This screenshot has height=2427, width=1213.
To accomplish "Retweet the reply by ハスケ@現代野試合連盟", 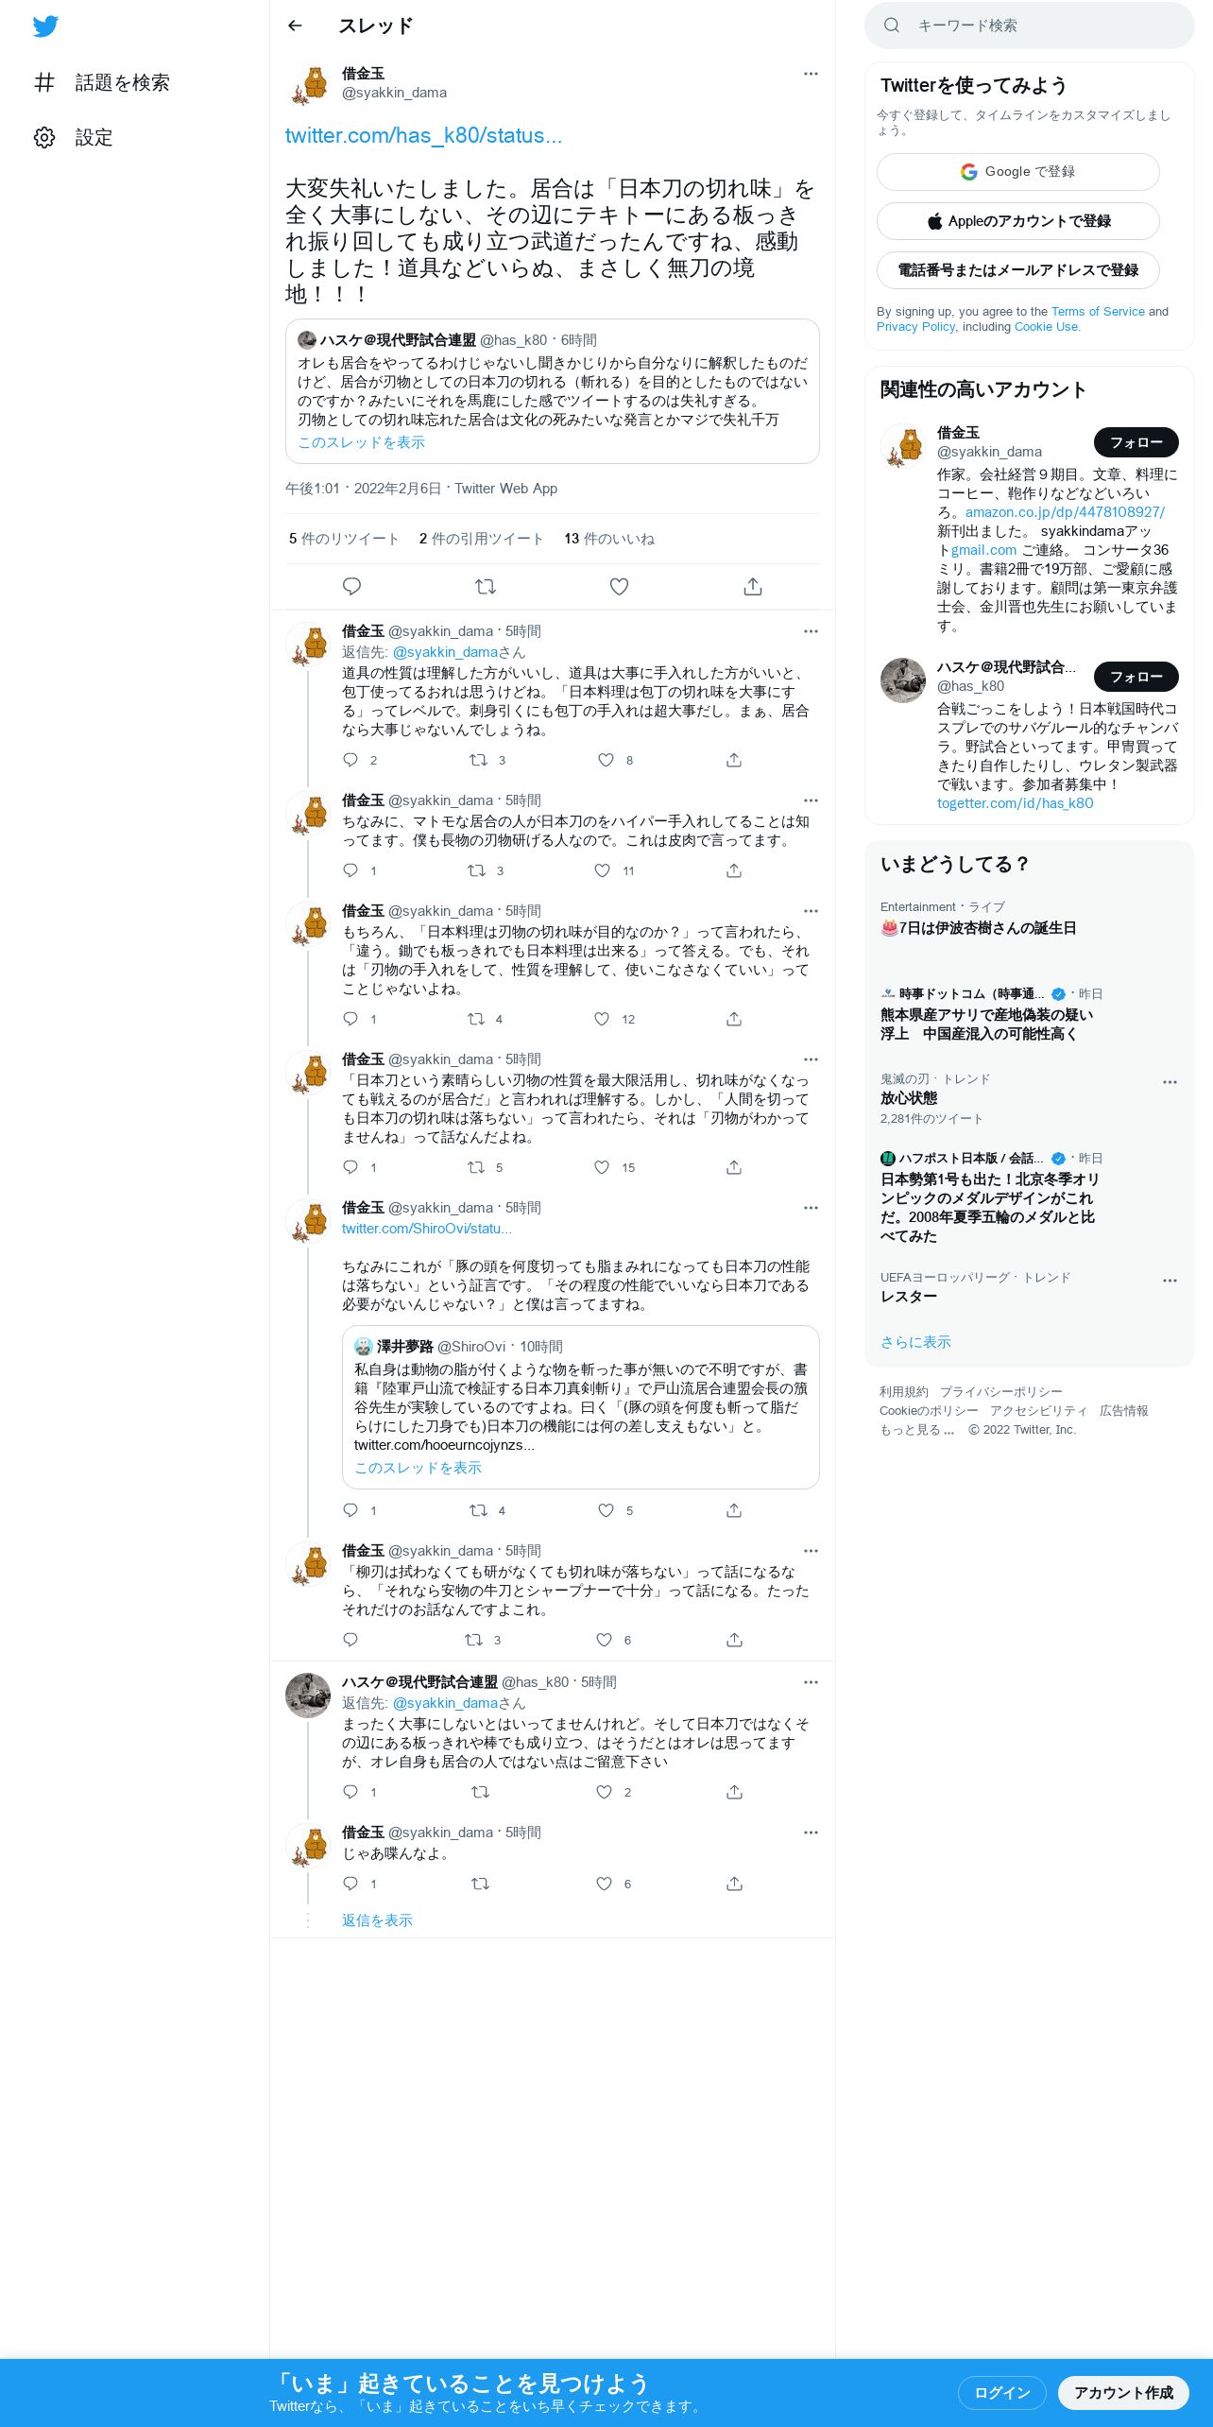I will tap(480, 1792).
